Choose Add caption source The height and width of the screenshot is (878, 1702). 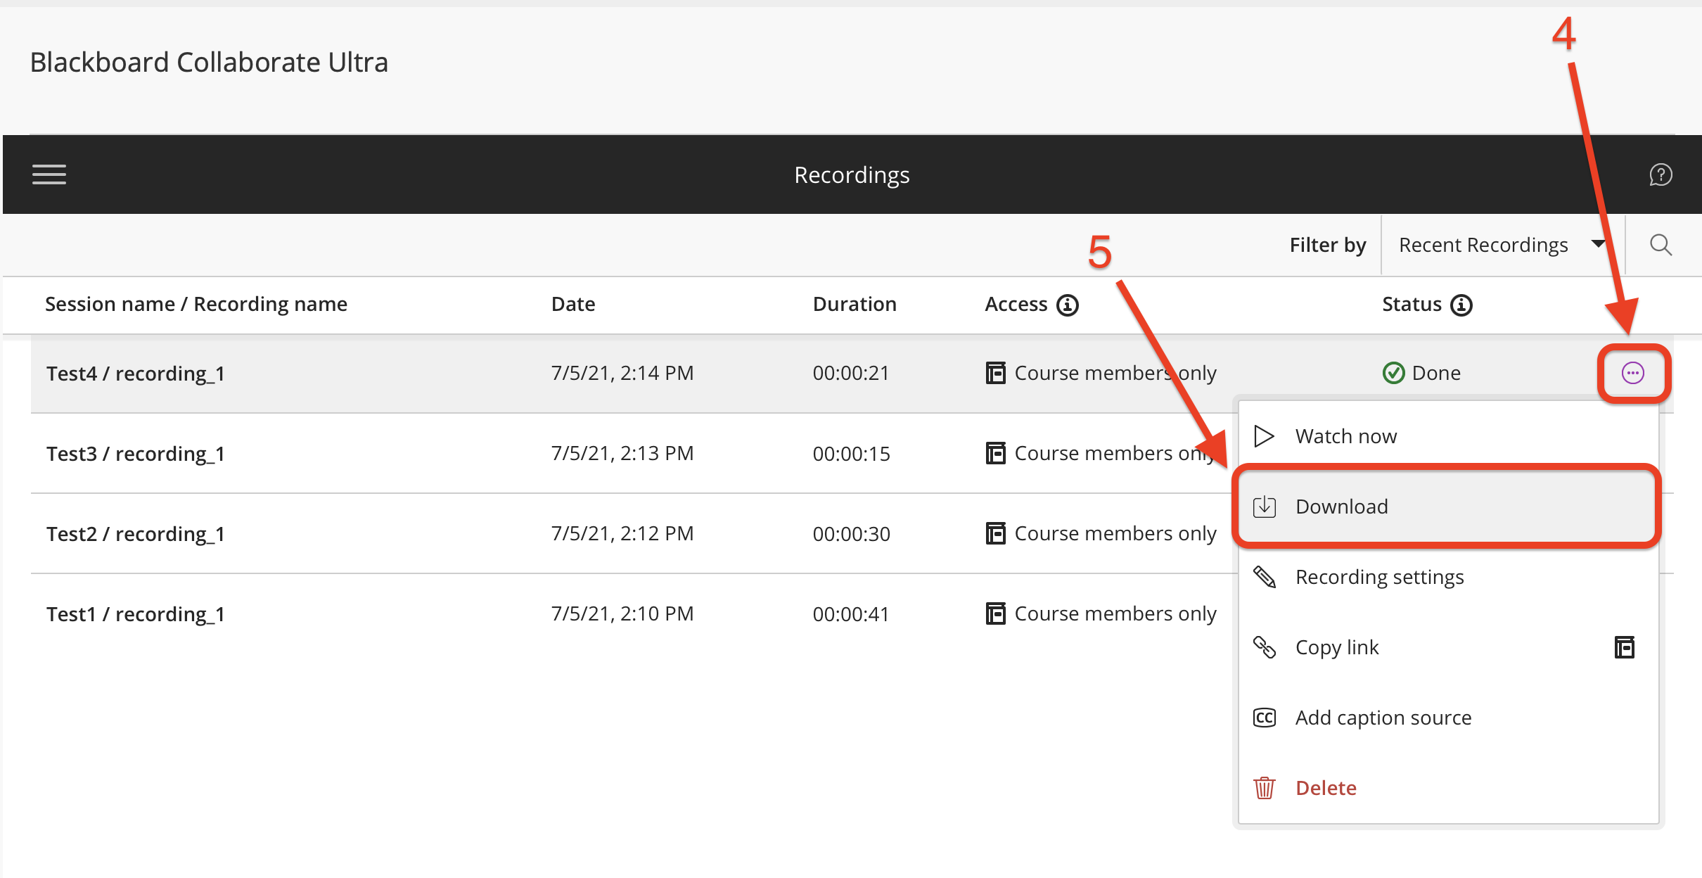tap(1448, 718)
